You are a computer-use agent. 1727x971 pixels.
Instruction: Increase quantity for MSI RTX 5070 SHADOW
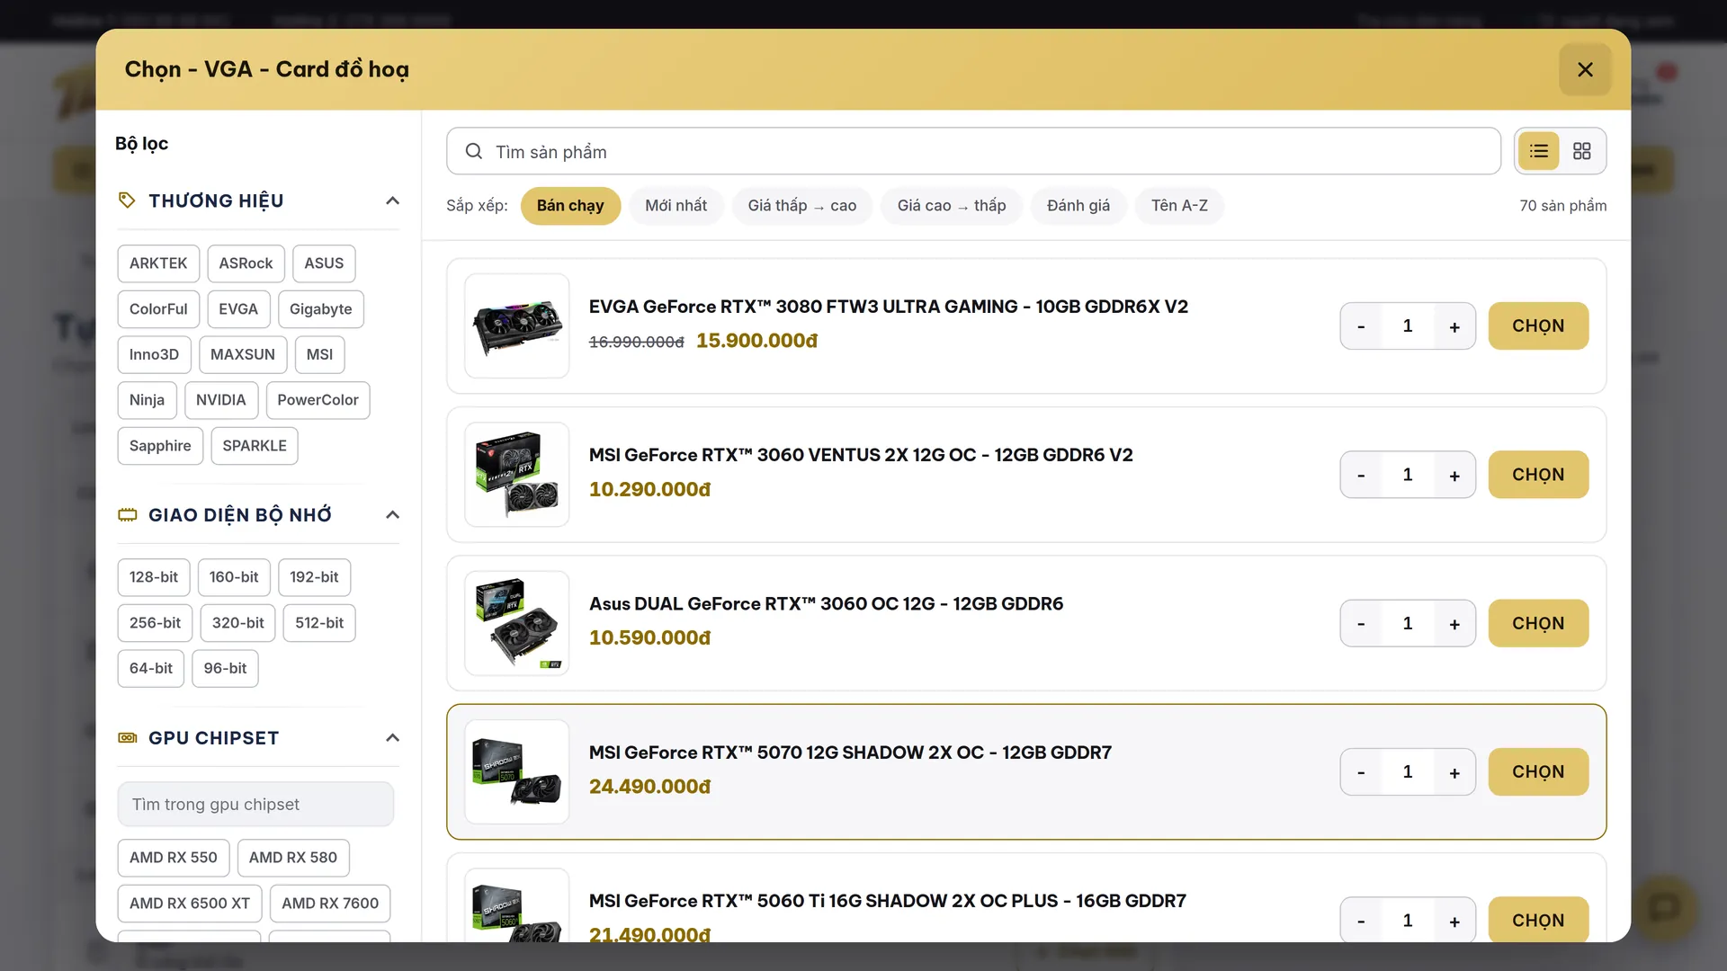[x=1454, y=771]
